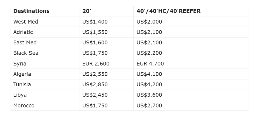The width and height of the screenshot is (255, 117).
Task: Click the EUR 2,600 Syria rate
Action: (96, 64)
